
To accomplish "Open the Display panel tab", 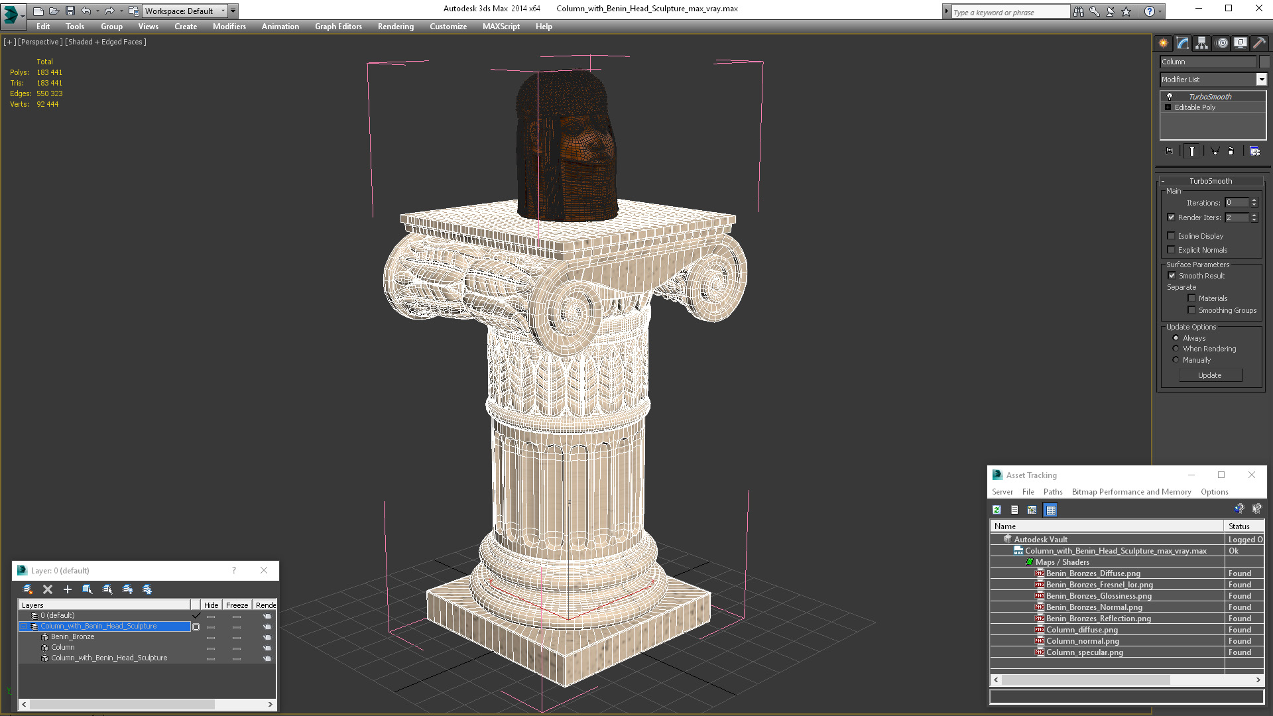I will coord(1241,43).
